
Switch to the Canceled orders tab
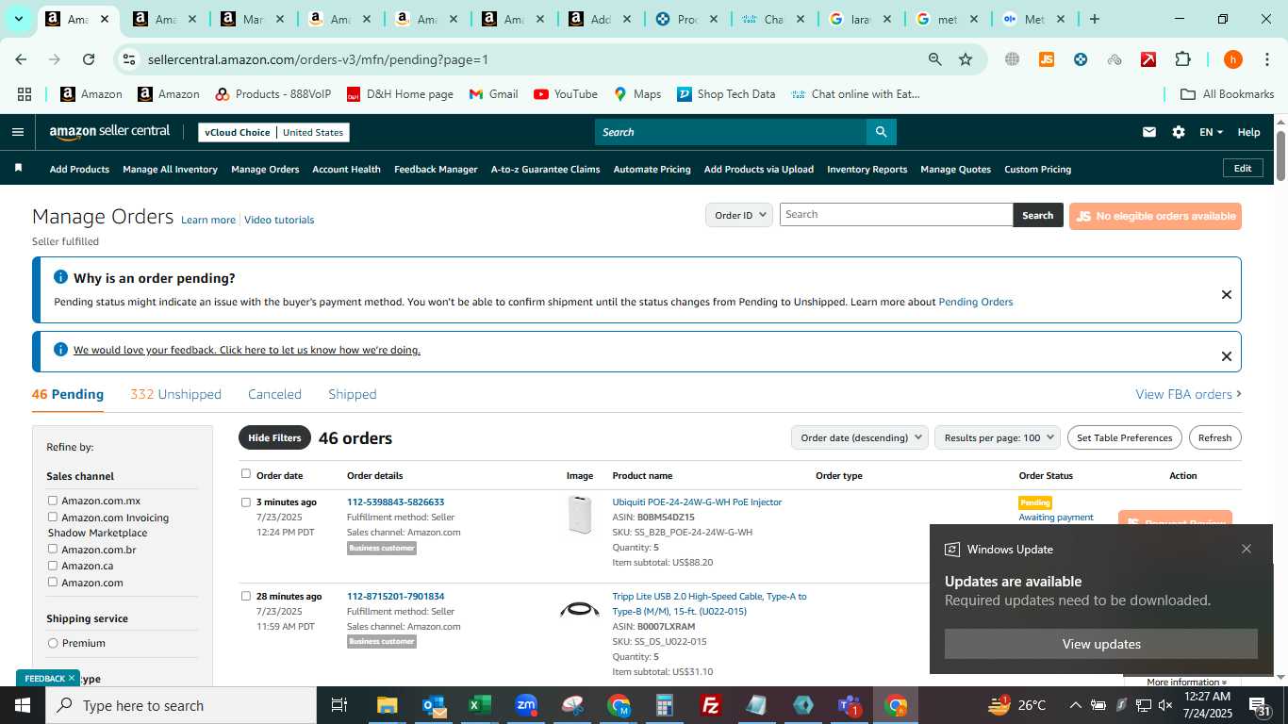pos(274,394)
